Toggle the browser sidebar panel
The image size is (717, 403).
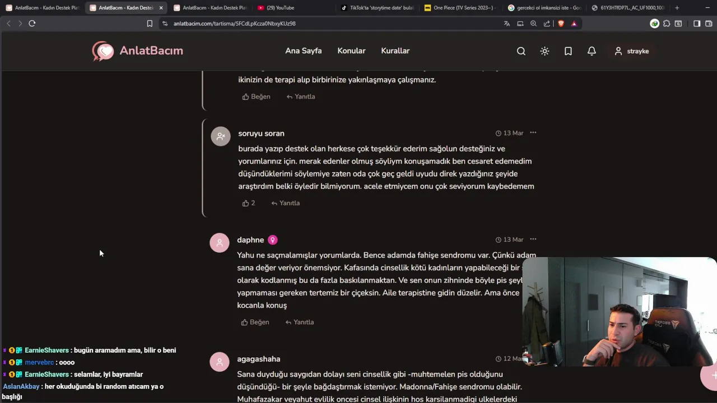[697, 24]
